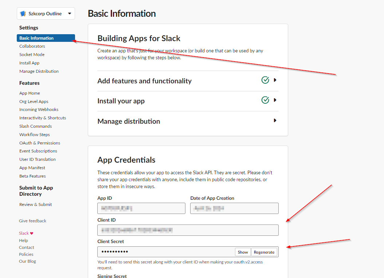384x278 pixels.
Task: Open the App Manifest page
Action: coord(32,168)
